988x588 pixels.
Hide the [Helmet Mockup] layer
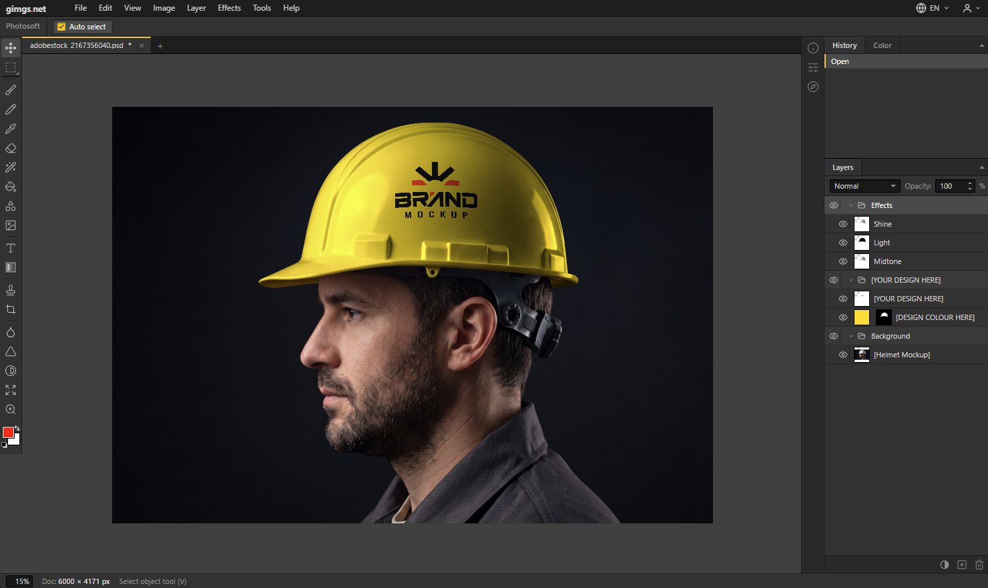[843, 355]
